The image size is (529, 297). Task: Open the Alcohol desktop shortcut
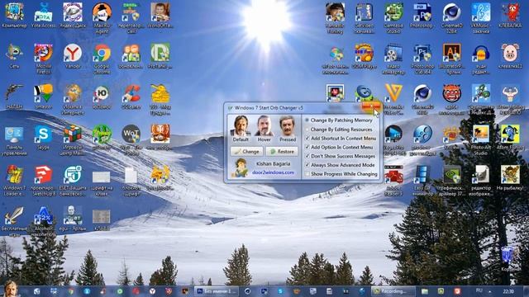[44, 221]
